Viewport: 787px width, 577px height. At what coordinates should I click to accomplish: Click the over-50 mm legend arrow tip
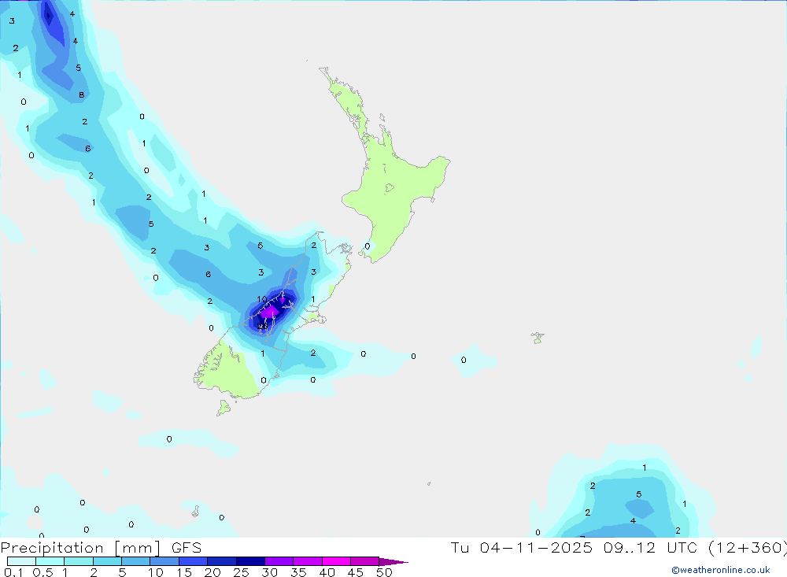pyautogui.click(x=393, y=561)
